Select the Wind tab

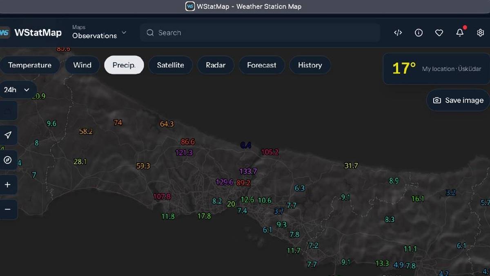(82, 65)
